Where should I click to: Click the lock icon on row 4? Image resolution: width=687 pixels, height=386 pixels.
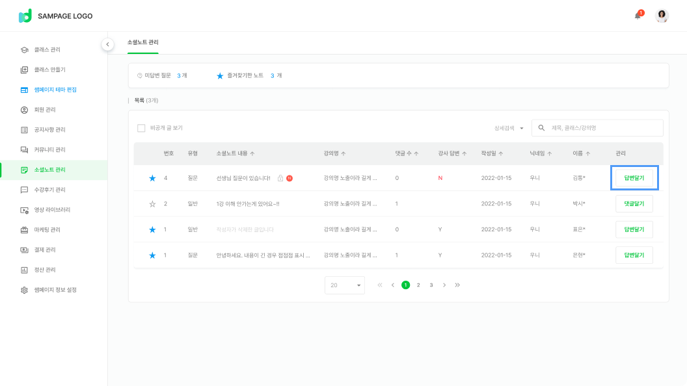(x=280, y=178)
